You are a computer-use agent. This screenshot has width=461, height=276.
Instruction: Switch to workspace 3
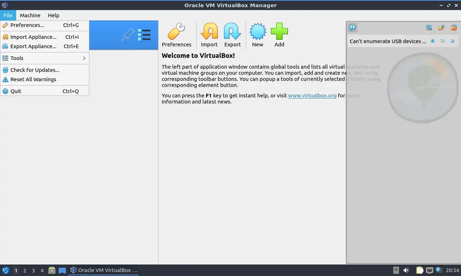[x=33, y=270]
